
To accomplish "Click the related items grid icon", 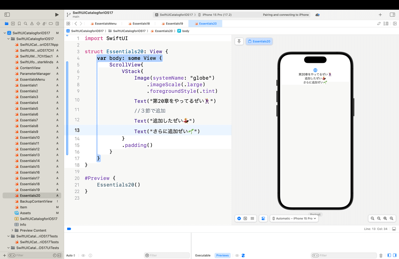I will pyautogui.click(x=68, y=24).
